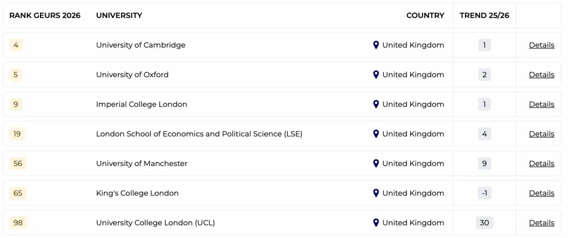Open Details for University of Cambridge

541,45
